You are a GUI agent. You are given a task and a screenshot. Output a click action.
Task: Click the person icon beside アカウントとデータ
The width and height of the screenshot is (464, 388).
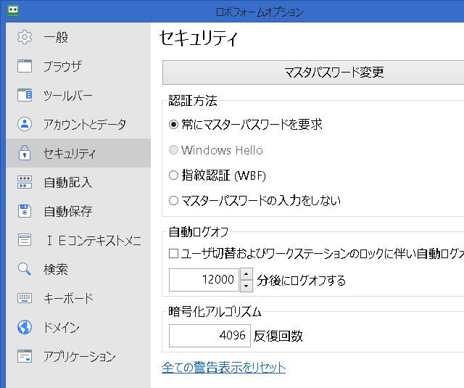pos(25,124)
